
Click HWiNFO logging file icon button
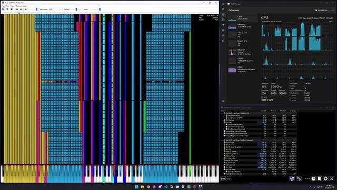pos(320,178)
